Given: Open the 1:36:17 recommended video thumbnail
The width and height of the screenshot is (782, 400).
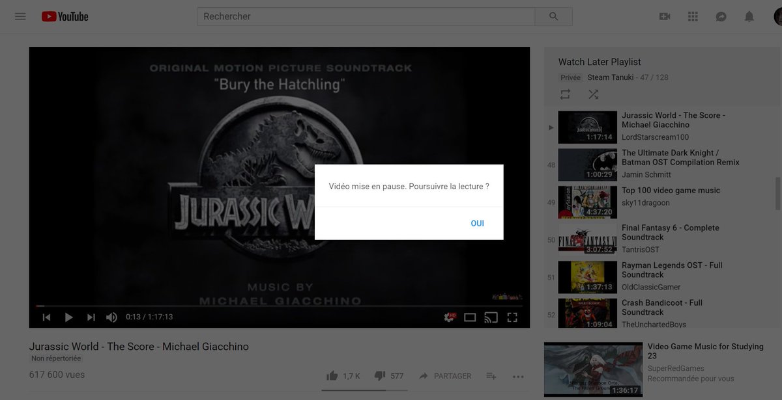Looking at the screenshot, I should (593, 369).
